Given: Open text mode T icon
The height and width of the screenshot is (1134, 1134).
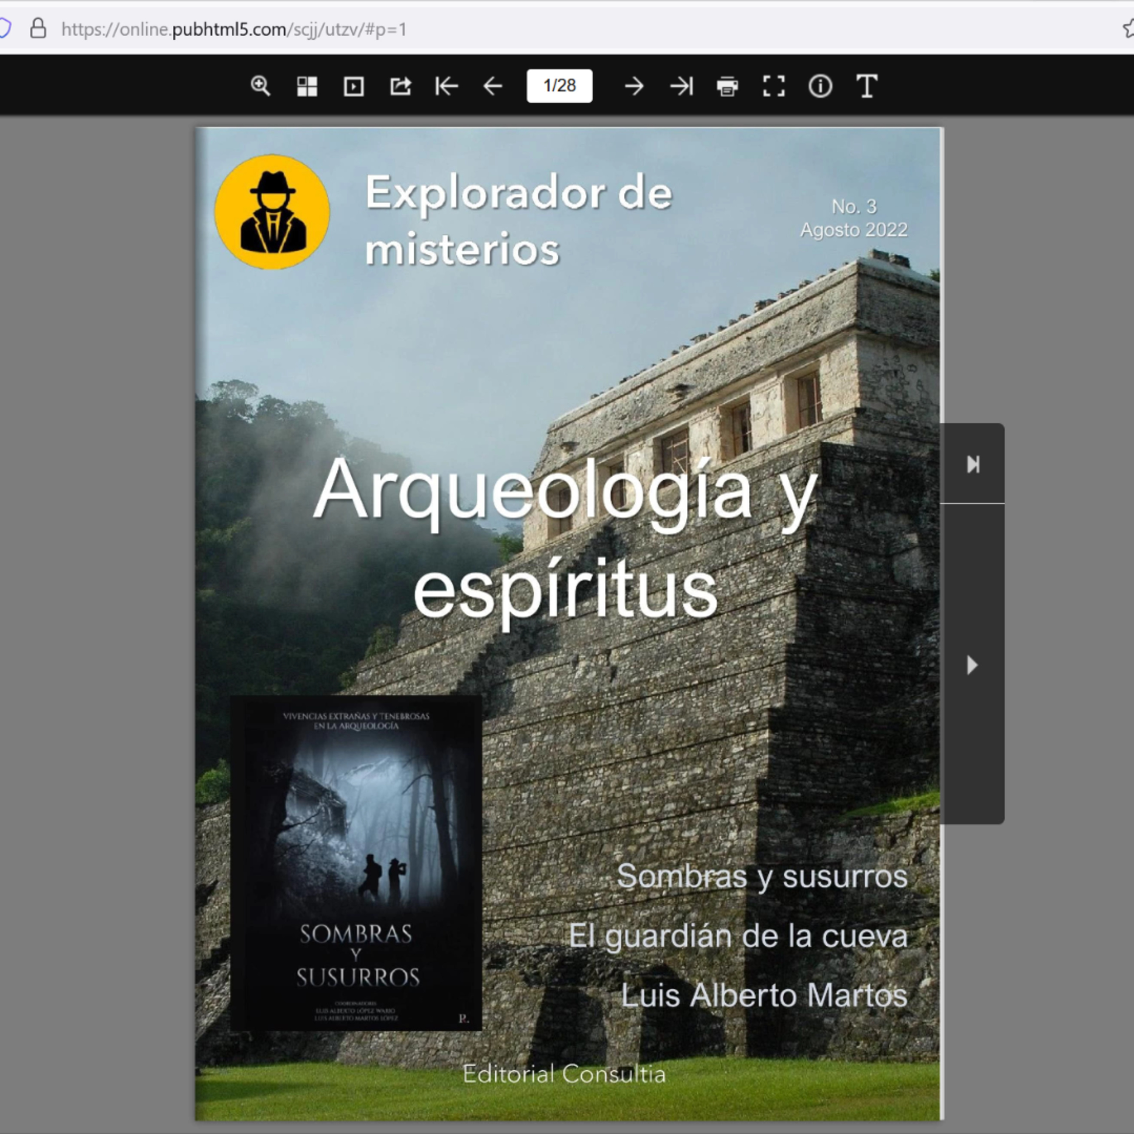Looking at the screenshot, I should click(x=866, y=86).
